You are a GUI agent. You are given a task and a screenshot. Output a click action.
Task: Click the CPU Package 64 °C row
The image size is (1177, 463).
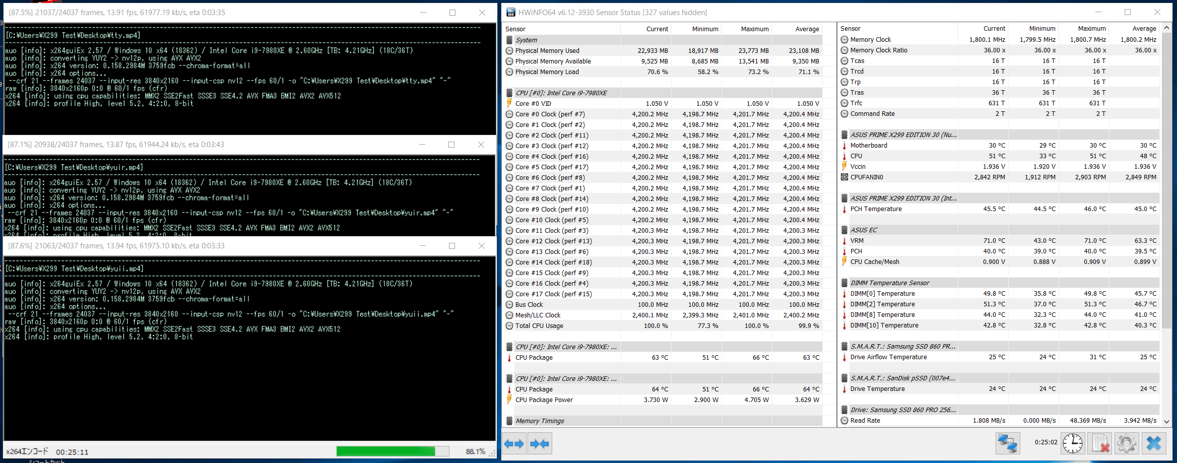[663, 389]
